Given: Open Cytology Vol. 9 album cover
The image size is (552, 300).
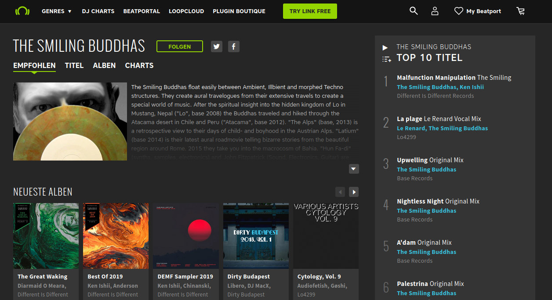Looking at the screenshot, I should pyautogui.click(x=326, y=236).
